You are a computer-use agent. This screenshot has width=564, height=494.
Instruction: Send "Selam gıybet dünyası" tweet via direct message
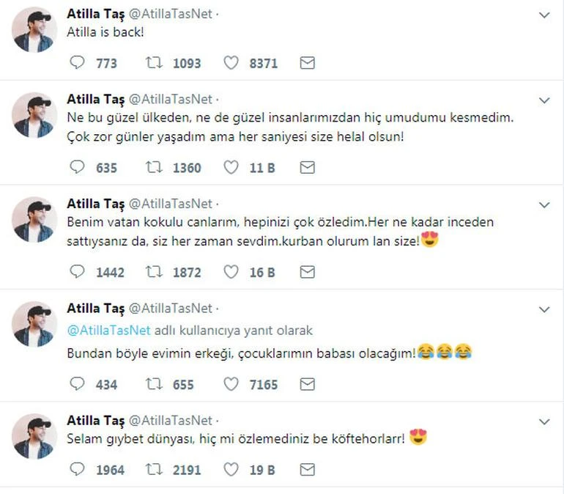(308, 470)
